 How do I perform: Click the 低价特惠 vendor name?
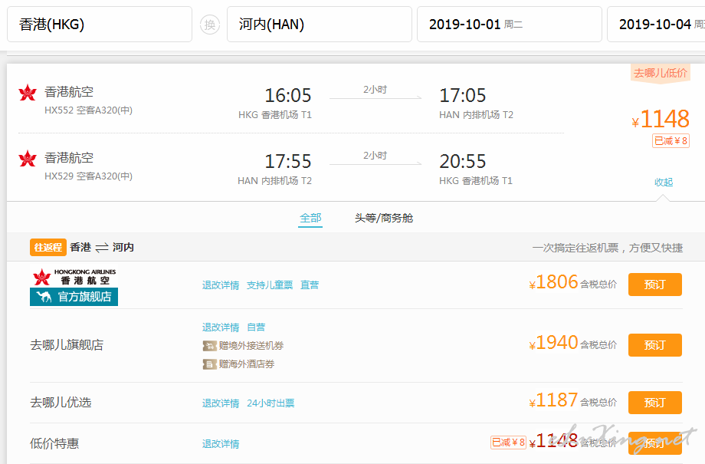(x=54, y=444)
